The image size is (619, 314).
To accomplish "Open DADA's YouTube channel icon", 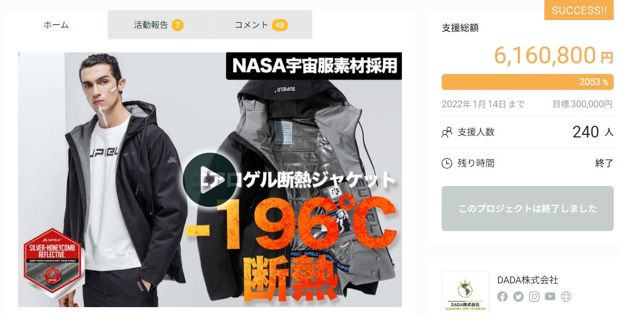I will pyautogui.click(x=550, y=296).
